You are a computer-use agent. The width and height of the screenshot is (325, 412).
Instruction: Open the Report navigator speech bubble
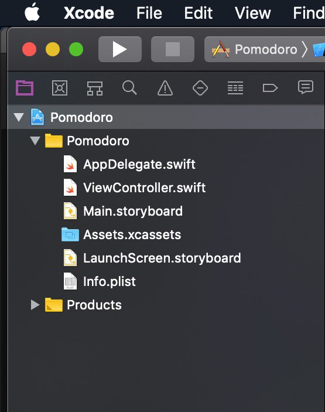tap(306, 87)
